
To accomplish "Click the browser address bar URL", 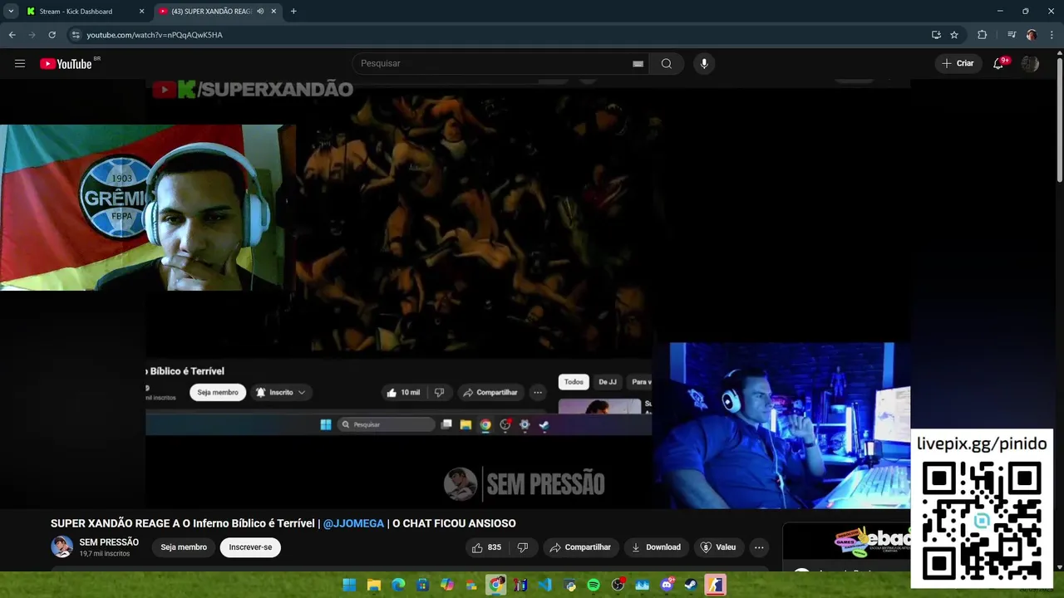I will tap(155, 35).
